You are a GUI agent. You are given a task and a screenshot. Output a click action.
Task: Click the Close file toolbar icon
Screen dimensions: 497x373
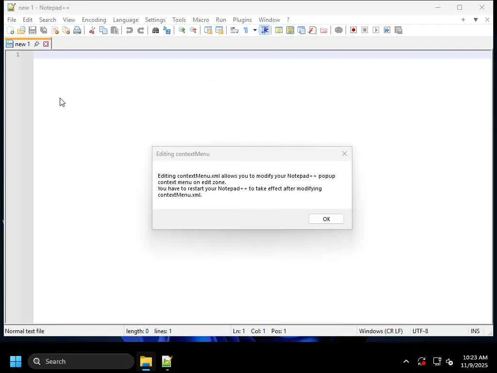point(55,30)
